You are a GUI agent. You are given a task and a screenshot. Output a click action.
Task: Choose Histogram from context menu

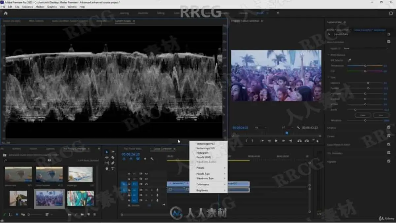click(209, 153)
